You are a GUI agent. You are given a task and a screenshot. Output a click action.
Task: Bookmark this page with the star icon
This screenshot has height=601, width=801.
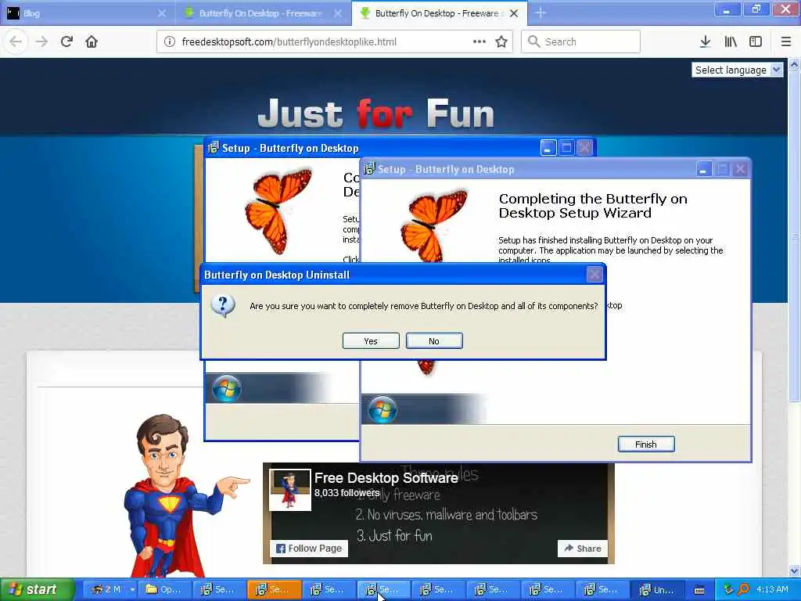coord(501,41)
